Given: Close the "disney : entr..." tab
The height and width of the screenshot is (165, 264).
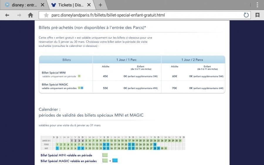Looking at the screenshot, I should click(x=43, y=5).
